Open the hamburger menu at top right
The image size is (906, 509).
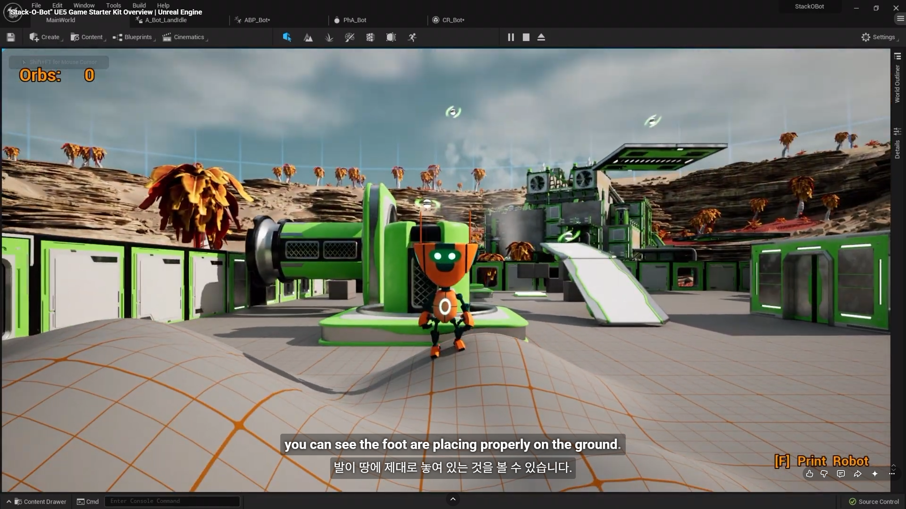900,19
